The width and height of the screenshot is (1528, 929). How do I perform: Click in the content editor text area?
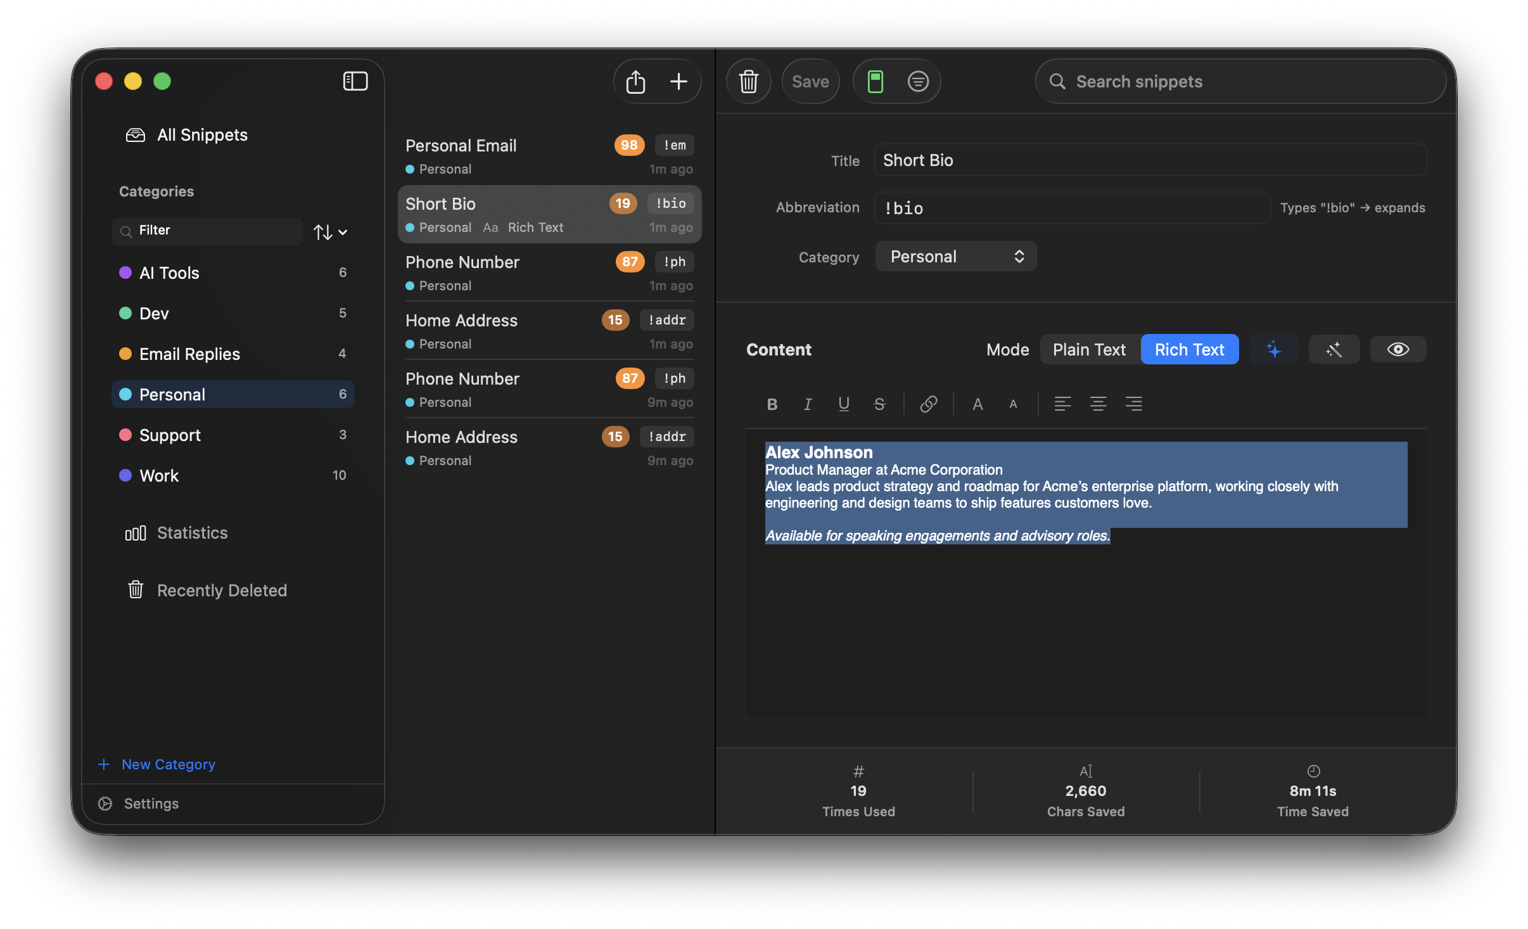[1086, 572]
